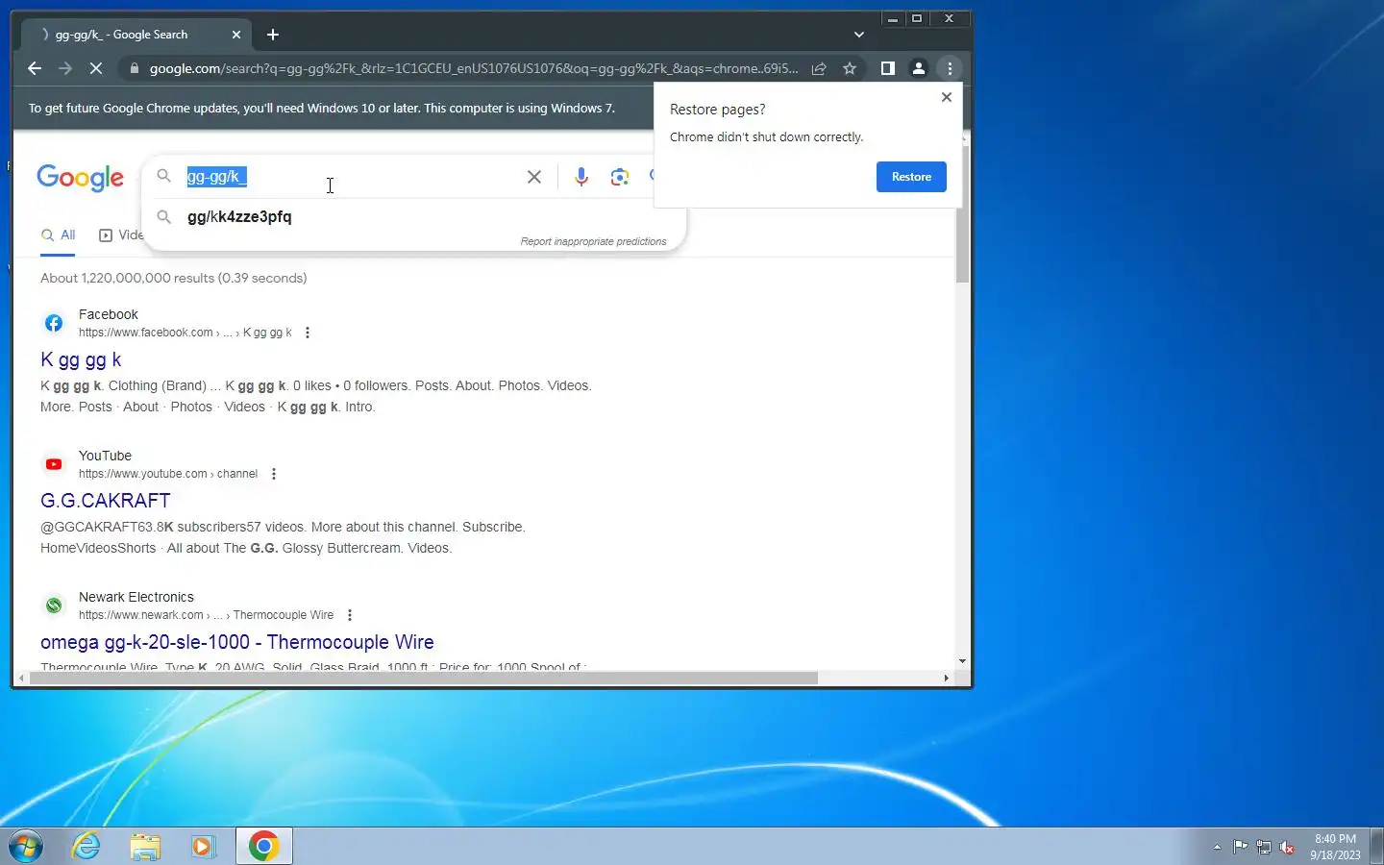Bookmark this tab with the star icon
1384x865 pixels.
coord(850,68)
